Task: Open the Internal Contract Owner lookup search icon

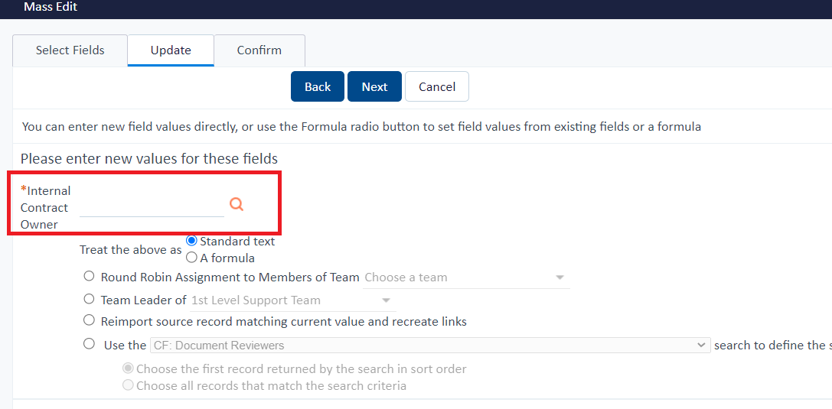Action: click(x=237, y=204)
